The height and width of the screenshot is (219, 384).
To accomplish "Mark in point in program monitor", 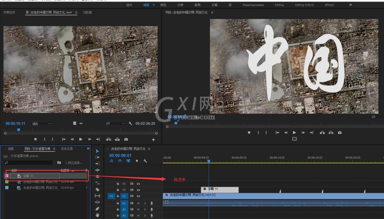I will point(258,132).
